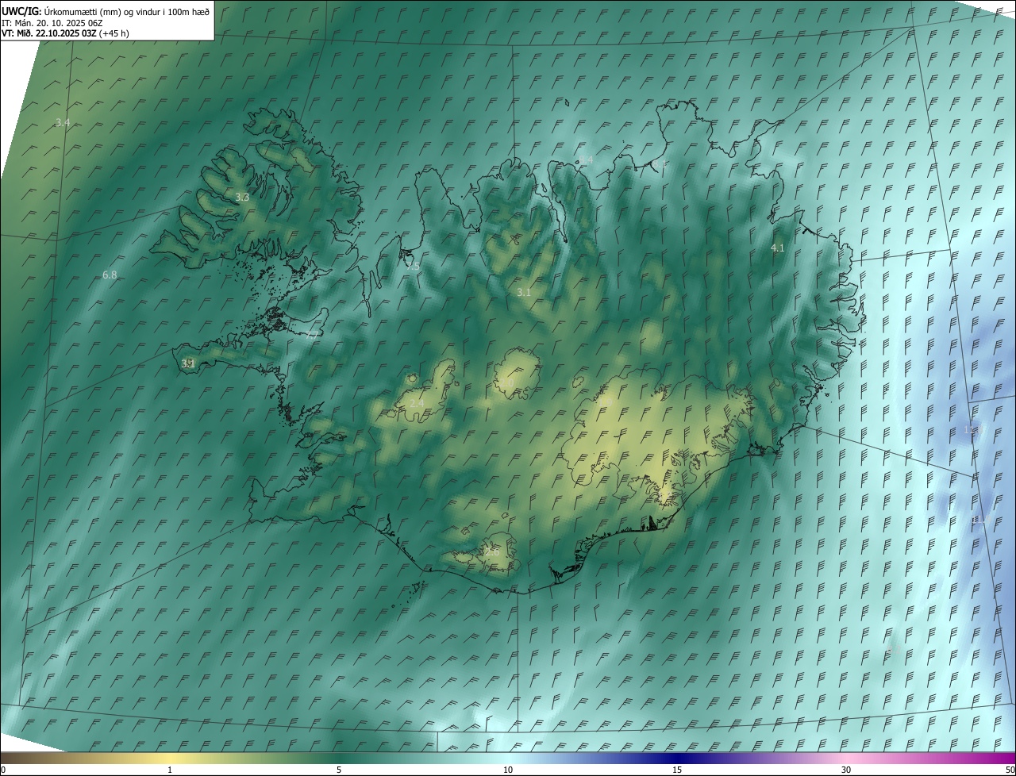Click the 7.5 value label at the fjord head
The height and width of the screenshot is (776, 1016).
point(413,266)
